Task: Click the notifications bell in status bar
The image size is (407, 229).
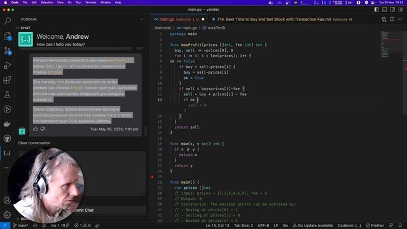Action: click(x=400, y=225)
